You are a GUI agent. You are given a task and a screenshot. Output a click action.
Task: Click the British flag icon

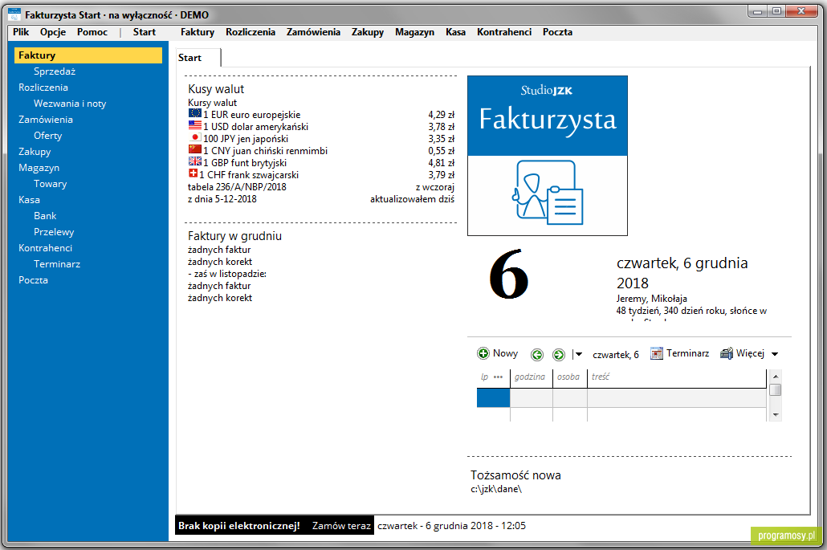coord(194,162)
